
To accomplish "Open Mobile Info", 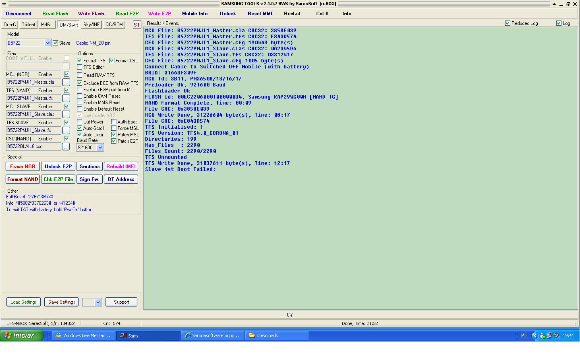I will pos(195,14).
